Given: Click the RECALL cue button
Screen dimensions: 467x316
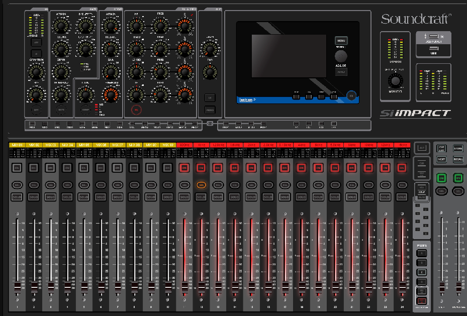Looking at the screenshot, I should 458,159.
